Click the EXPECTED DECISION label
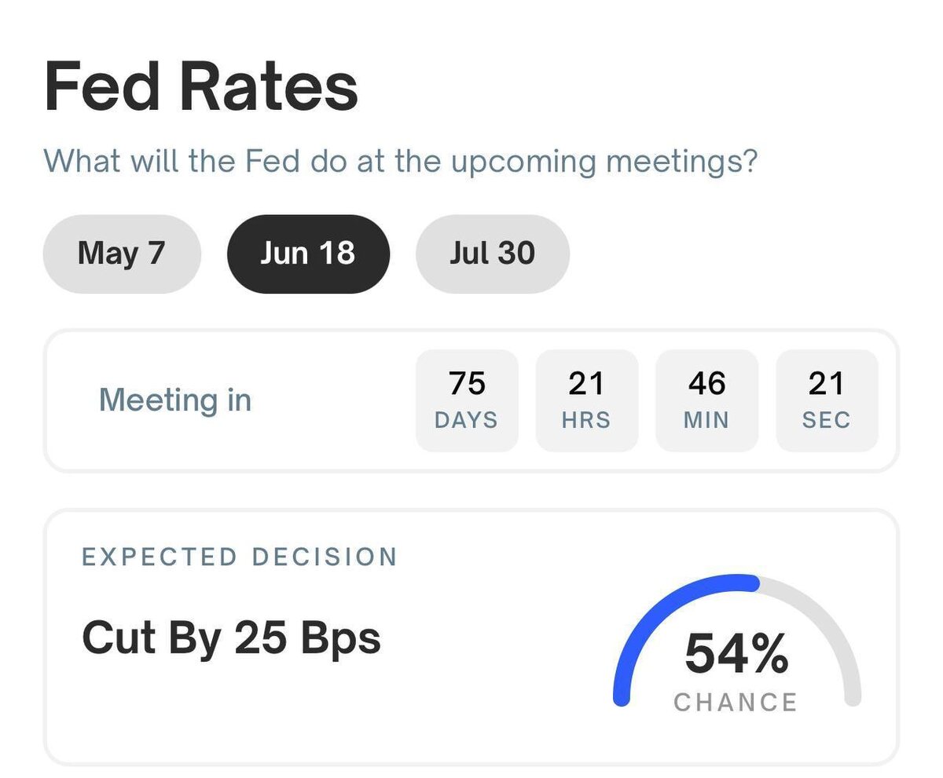The height and width of the screenshot is (778, 943). tap(240, 557)
